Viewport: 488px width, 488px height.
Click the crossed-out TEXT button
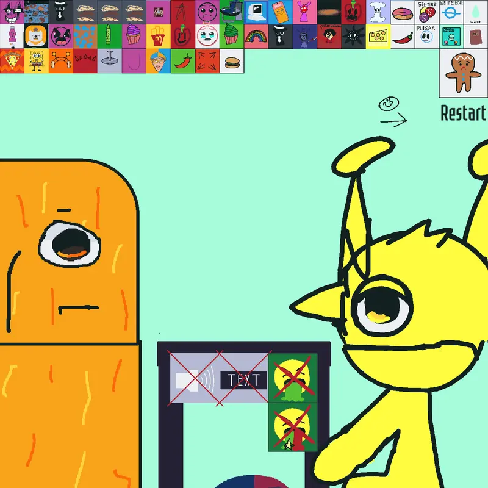click(x=243, y=379)
